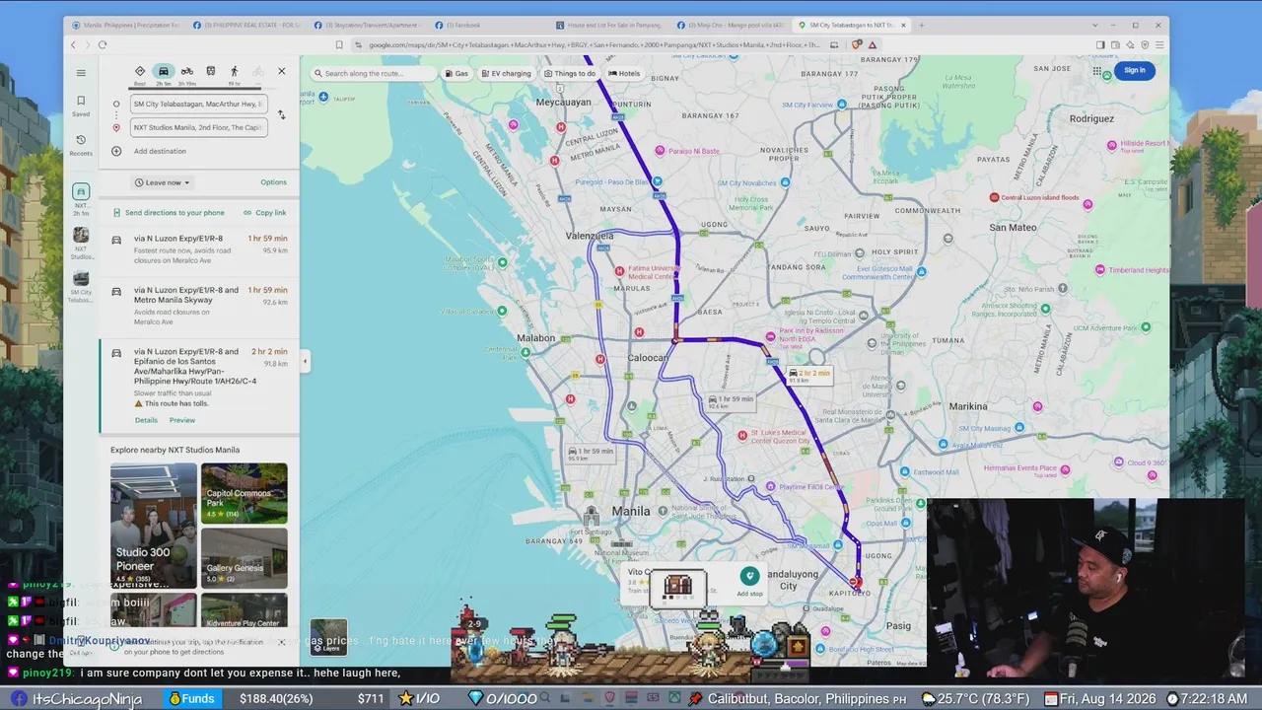
Task: Open Google apps grid
Action: pyautogui.click(x=1097, y=70)
